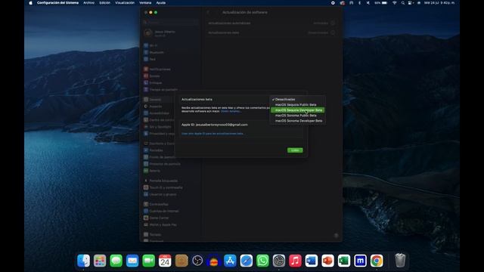The height and width of the screenshot is (272, 484).
Task: Open the Archivo menu
Action: pyautogui.click(x=89, y=3)
